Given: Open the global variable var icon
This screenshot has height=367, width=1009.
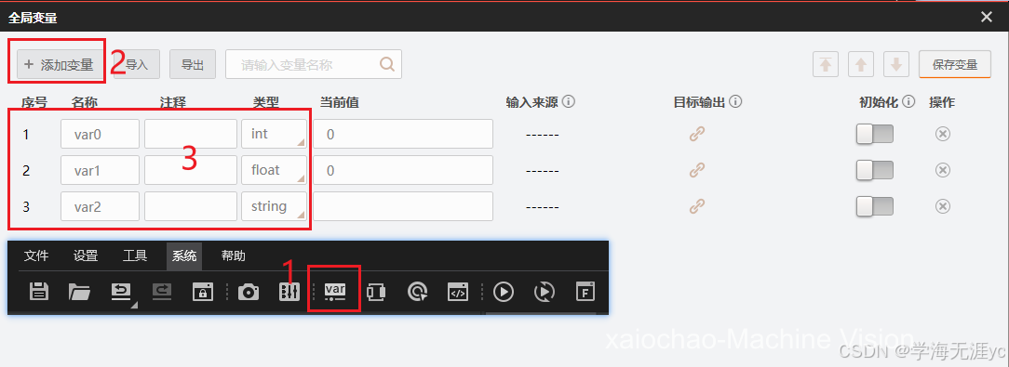Looking at the screenshot, I should 334,292.
